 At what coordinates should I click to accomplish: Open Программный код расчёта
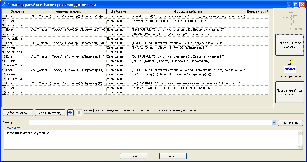pyautogui.click(x=290, y=92)
